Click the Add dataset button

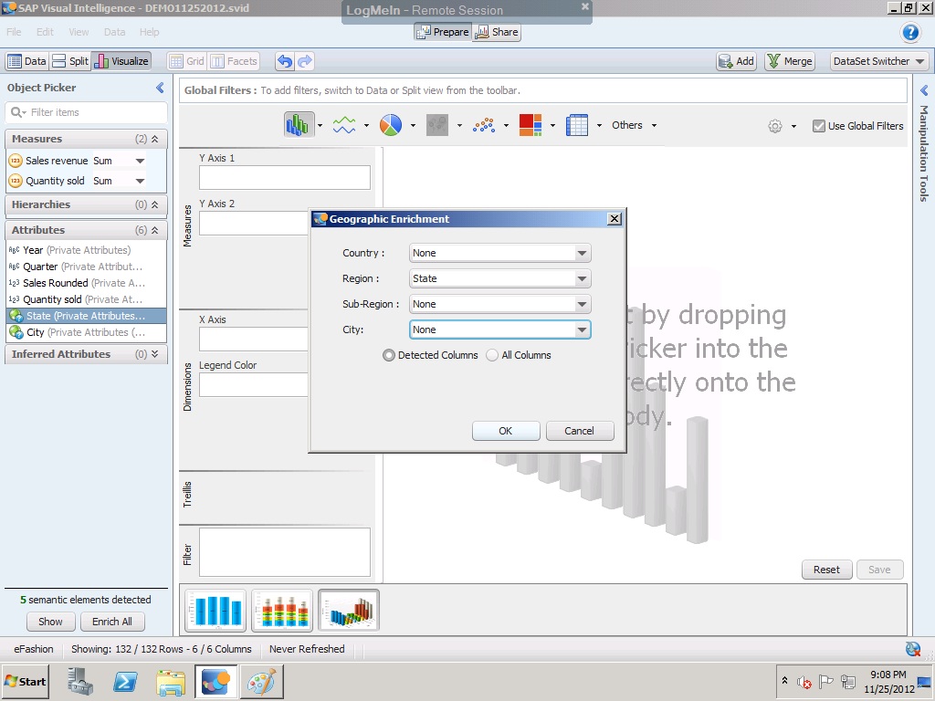(x=737, y=61)
